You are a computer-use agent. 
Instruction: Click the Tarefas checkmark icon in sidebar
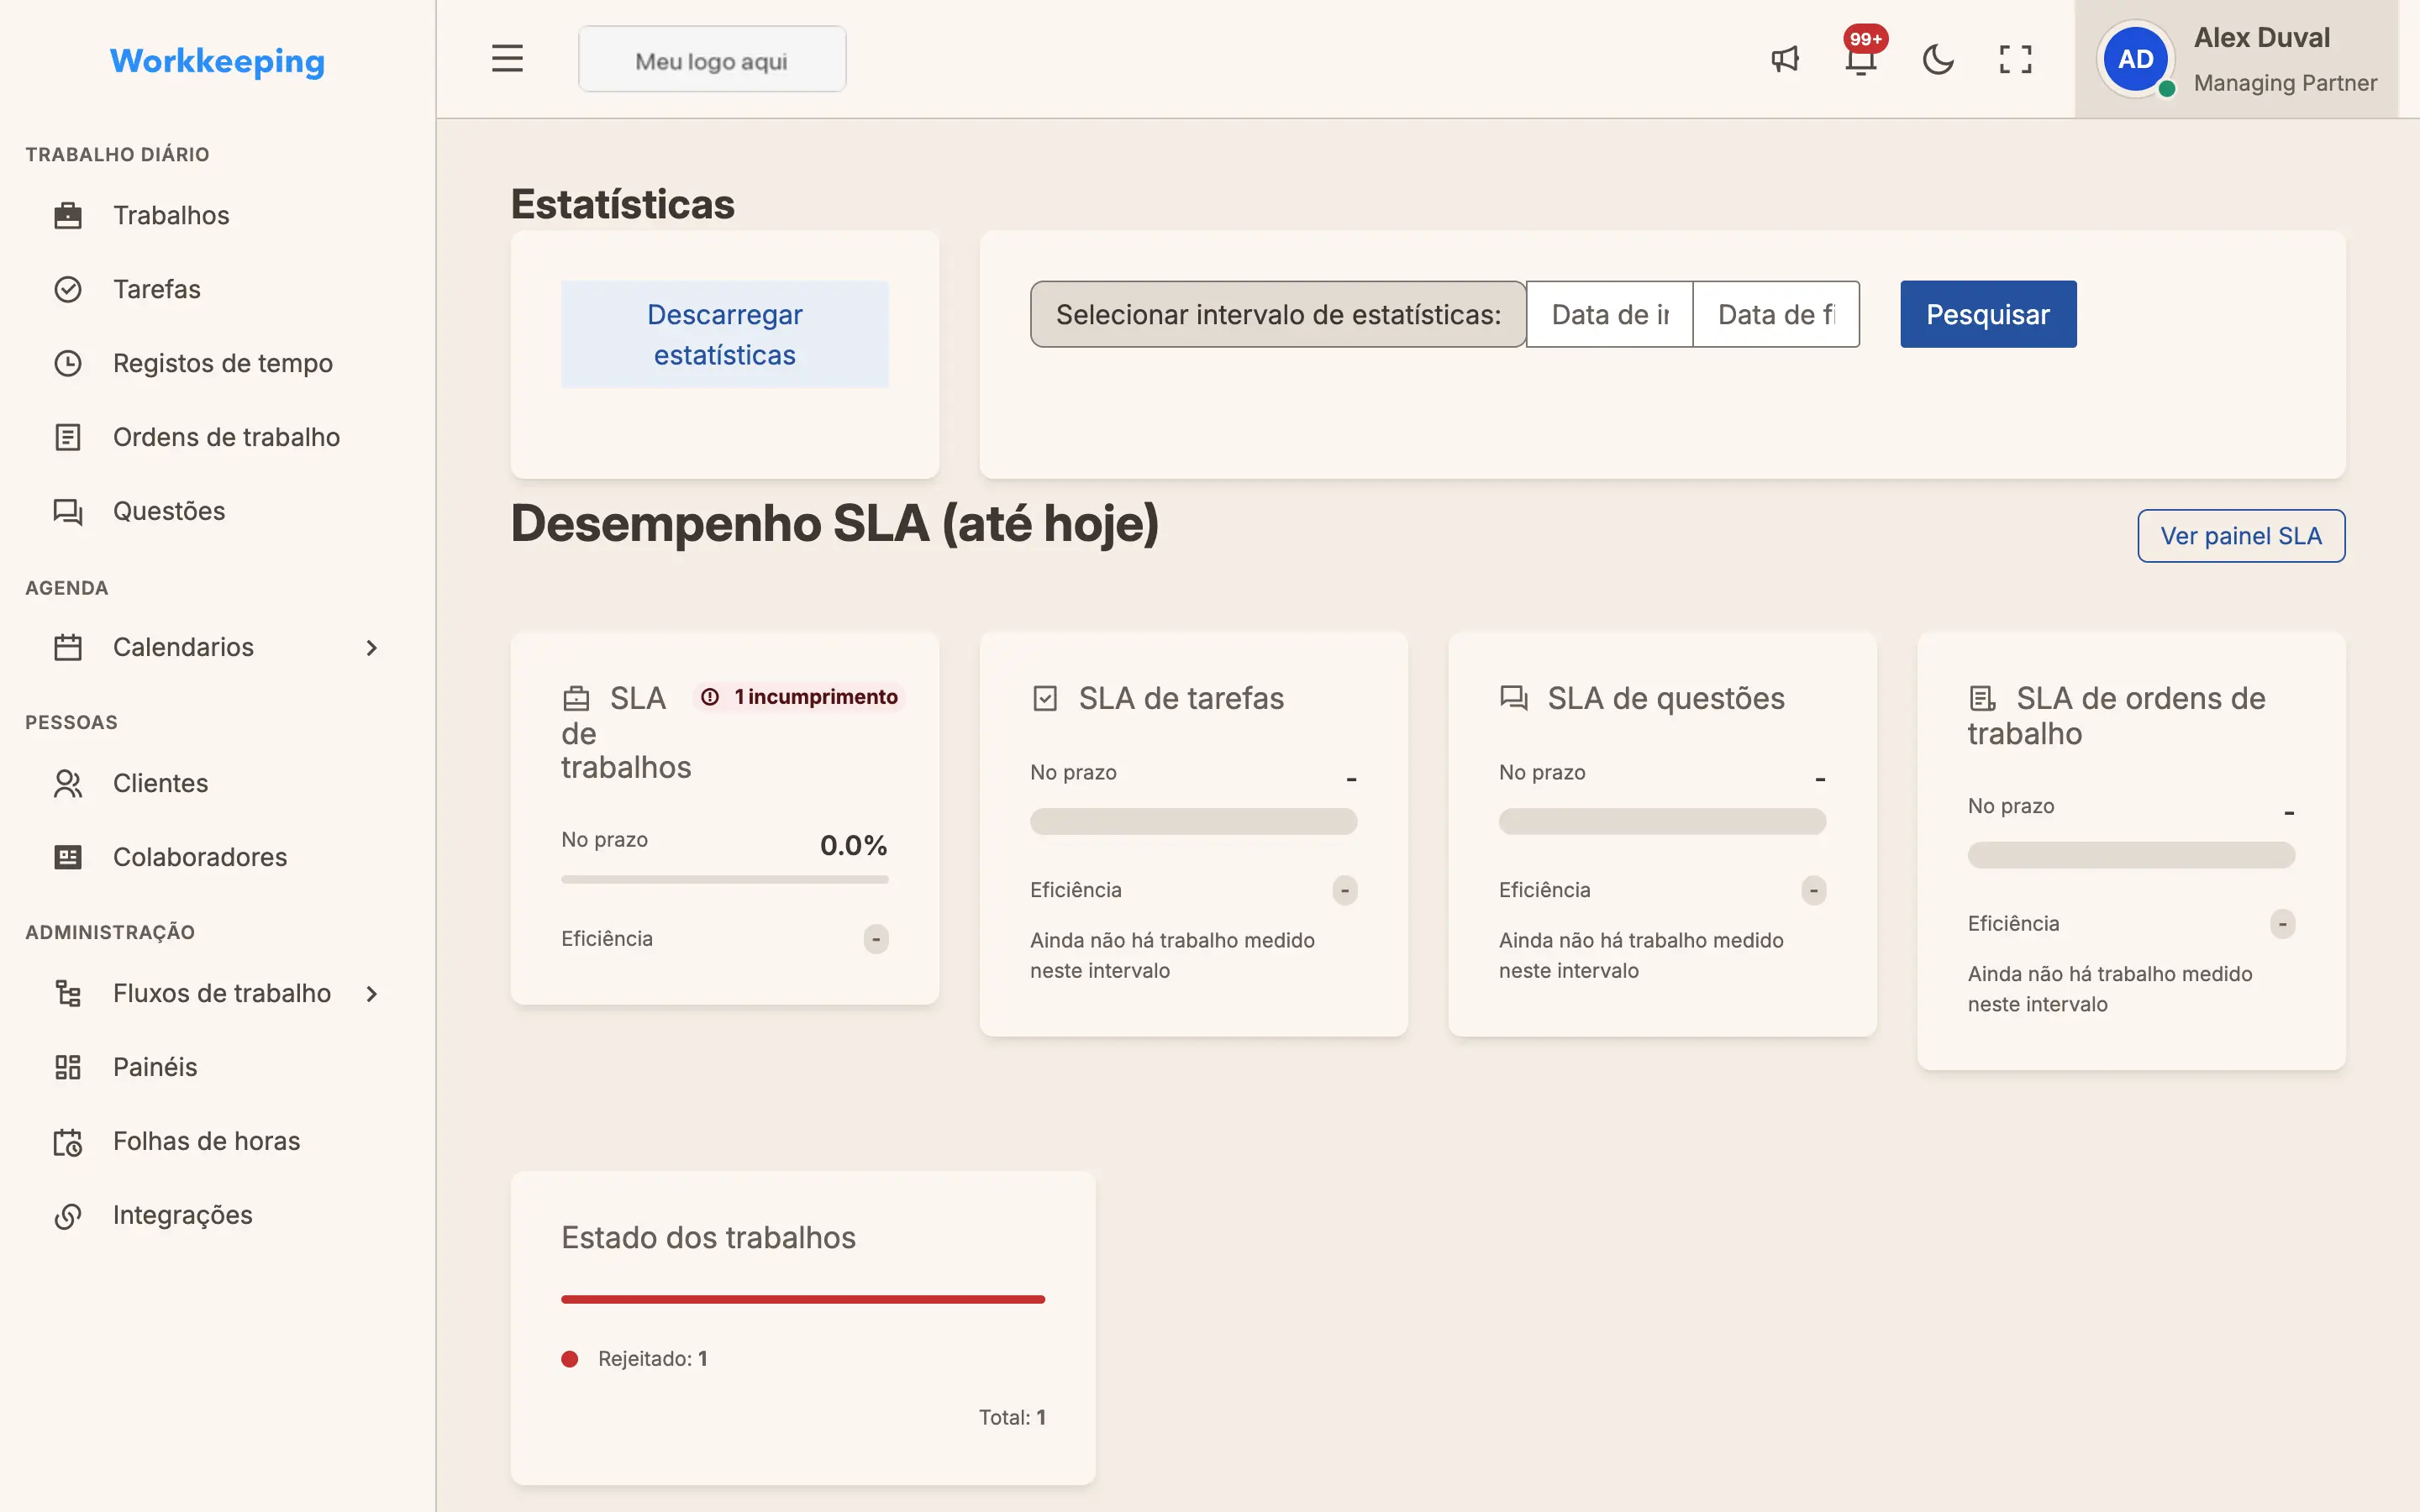68,289
